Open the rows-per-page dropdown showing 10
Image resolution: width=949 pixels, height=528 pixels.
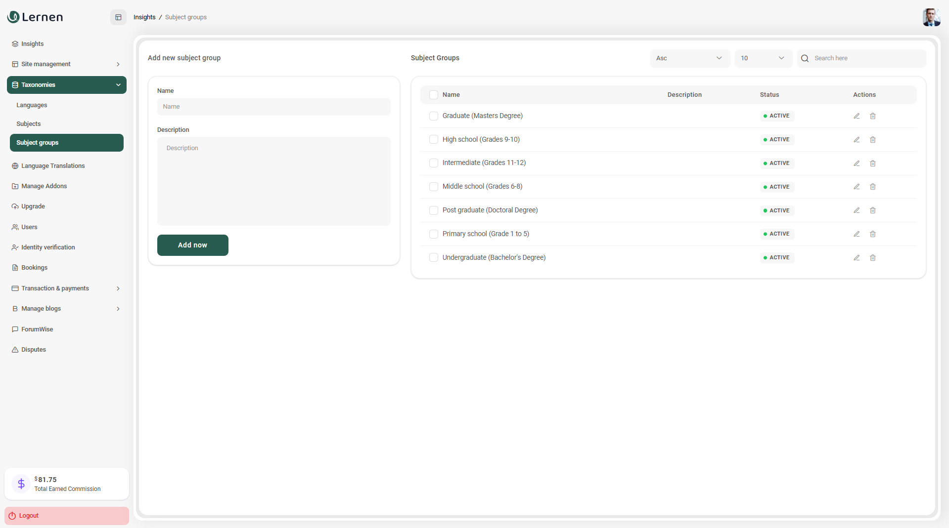pyautogui.click(x=763, y=58)
